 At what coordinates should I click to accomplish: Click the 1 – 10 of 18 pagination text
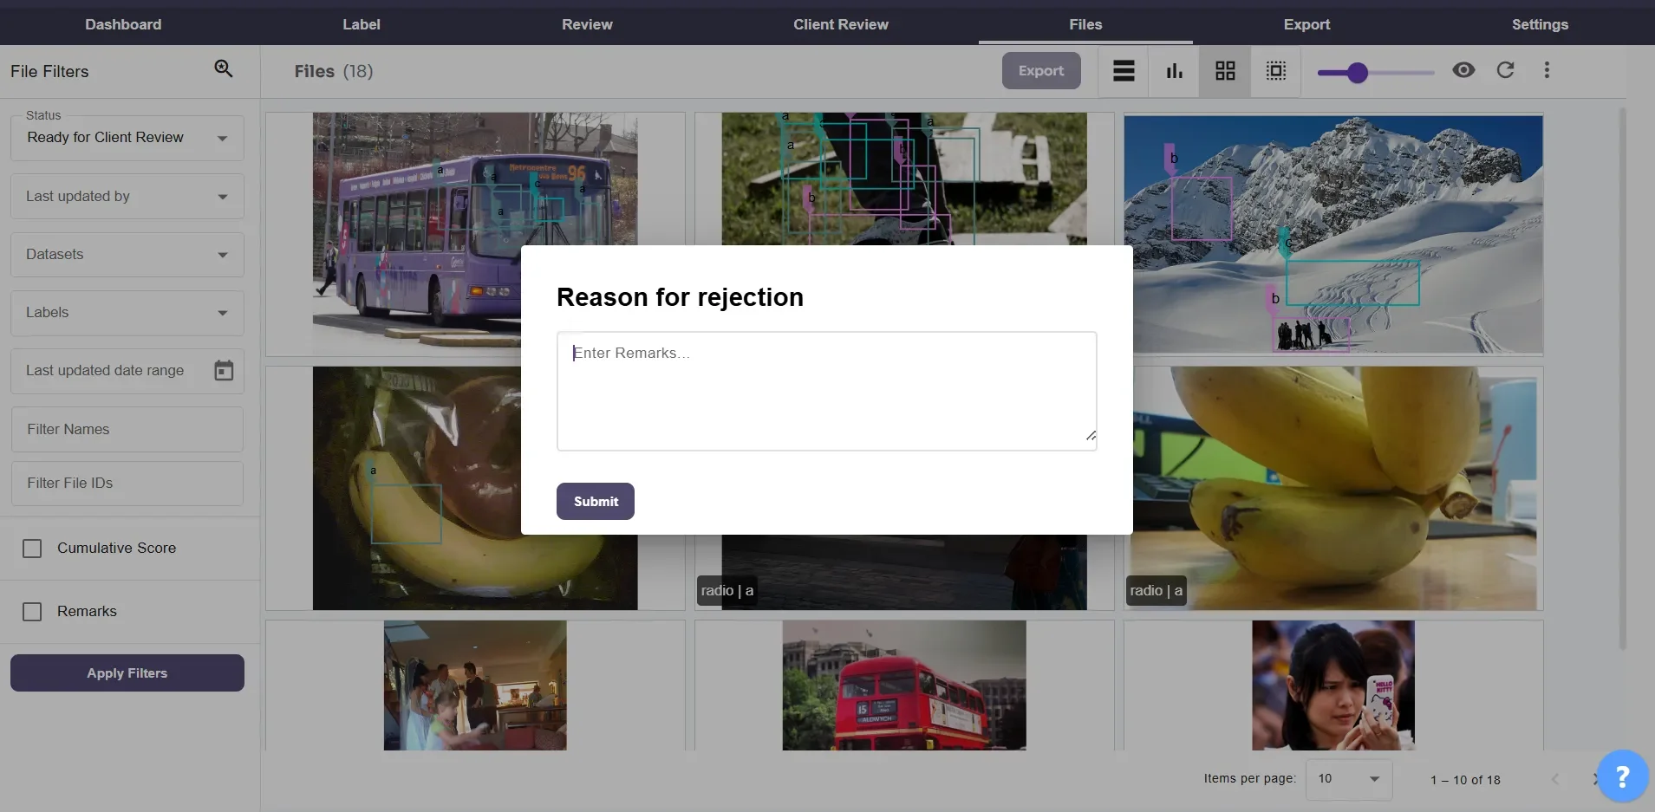pos(1465,780)
